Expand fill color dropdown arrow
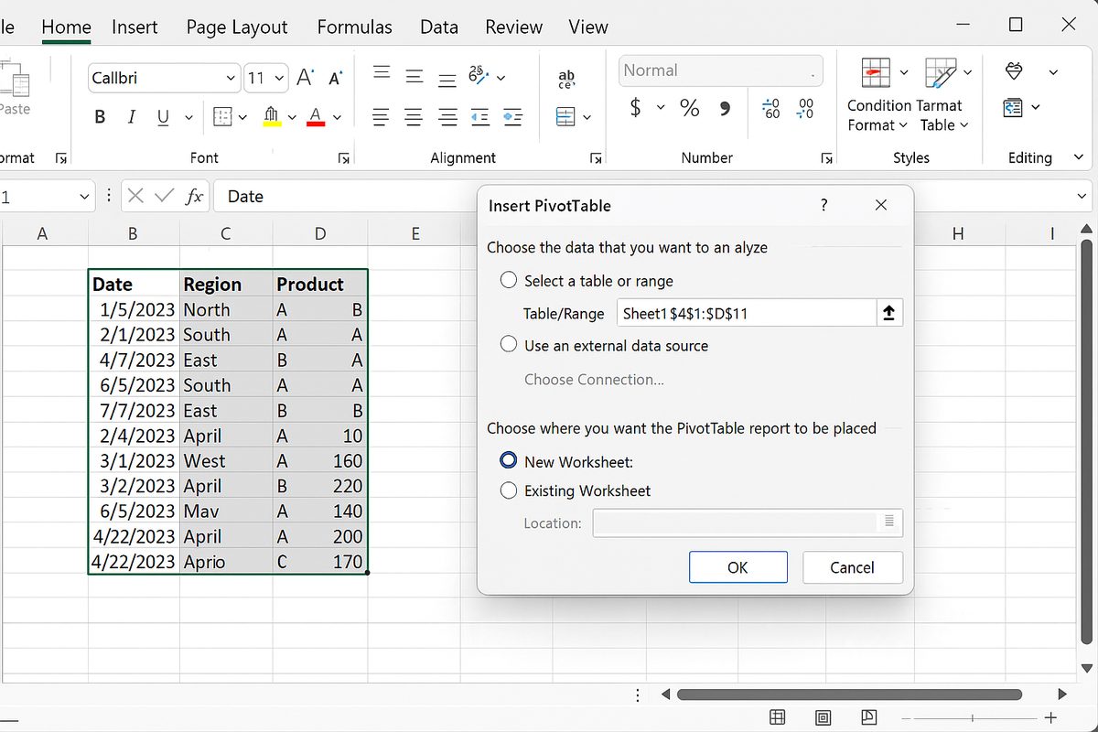Screen dimensions: 1098x732 coord(292,118)
